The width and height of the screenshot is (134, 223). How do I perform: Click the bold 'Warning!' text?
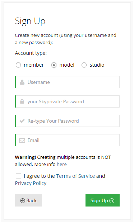26,157
